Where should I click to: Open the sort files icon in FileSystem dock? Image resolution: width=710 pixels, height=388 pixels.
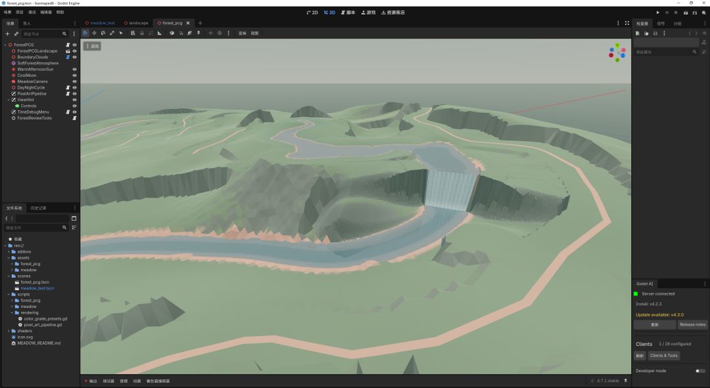pyautogui.click(x=74, y=227)
